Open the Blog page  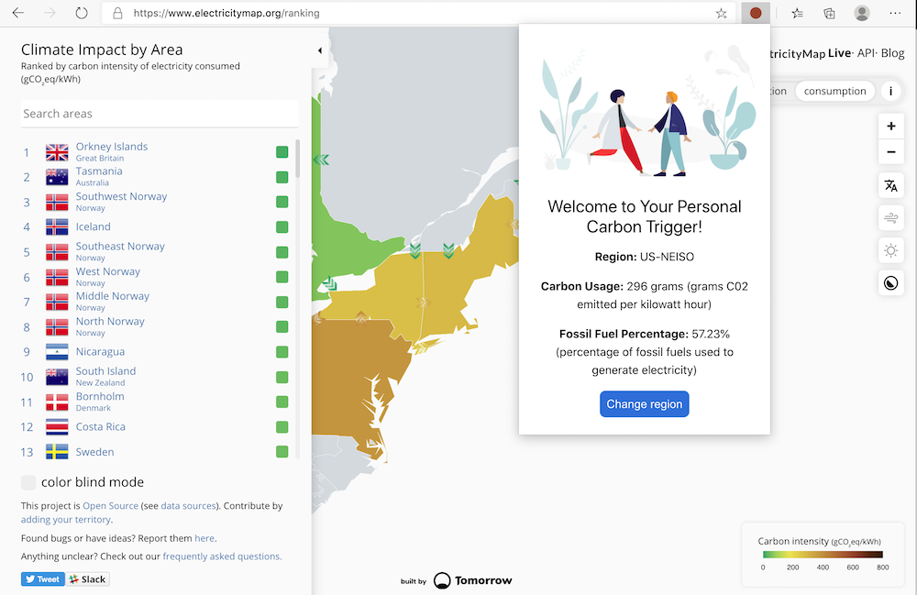(x=892, y=53)
